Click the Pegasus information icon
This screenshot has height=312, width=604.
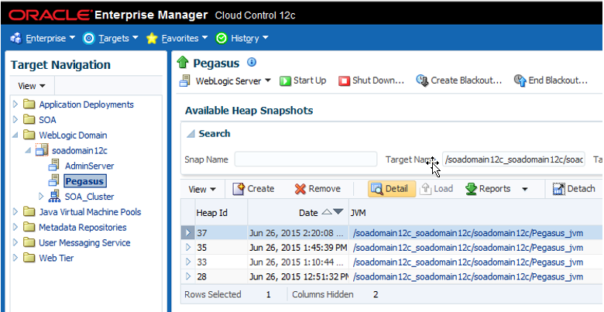252,62
